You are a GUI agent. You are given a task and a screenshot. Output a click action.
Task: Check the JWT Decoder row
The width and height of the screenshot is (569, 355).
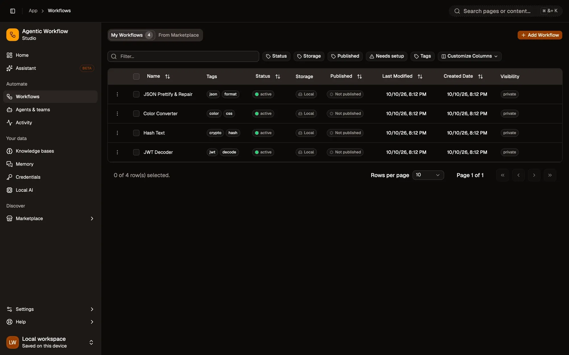pyautogui.click(x=136, y=152)
